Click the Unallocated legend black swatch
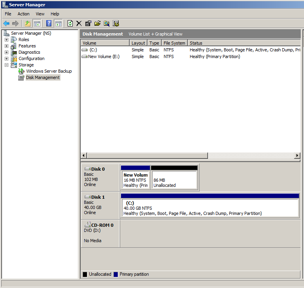Image resolution: width=304 pixels, height=288 pixels. tap(85, 275)
